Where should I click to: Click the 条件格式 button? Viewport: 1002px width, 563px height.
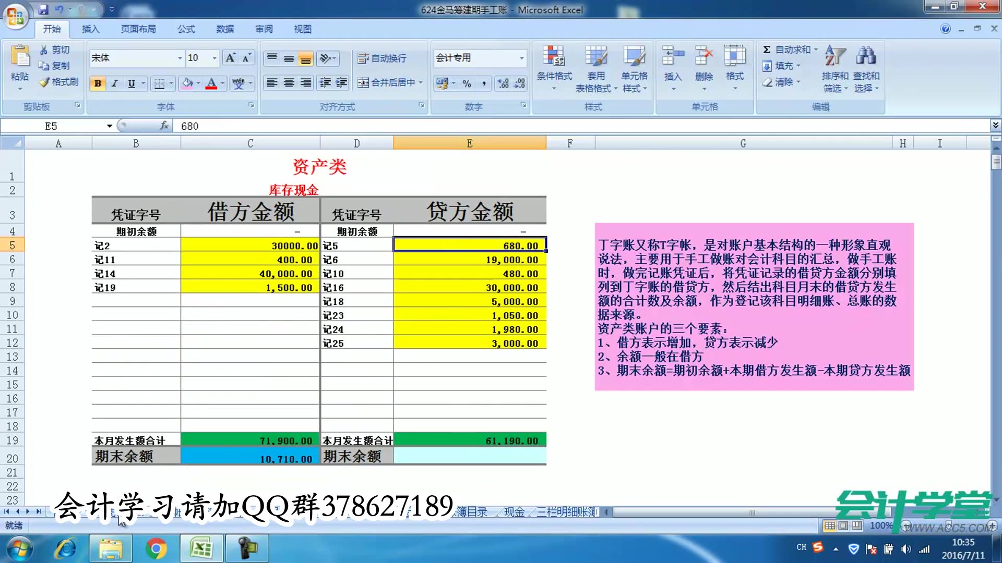[x=554, y=68]
